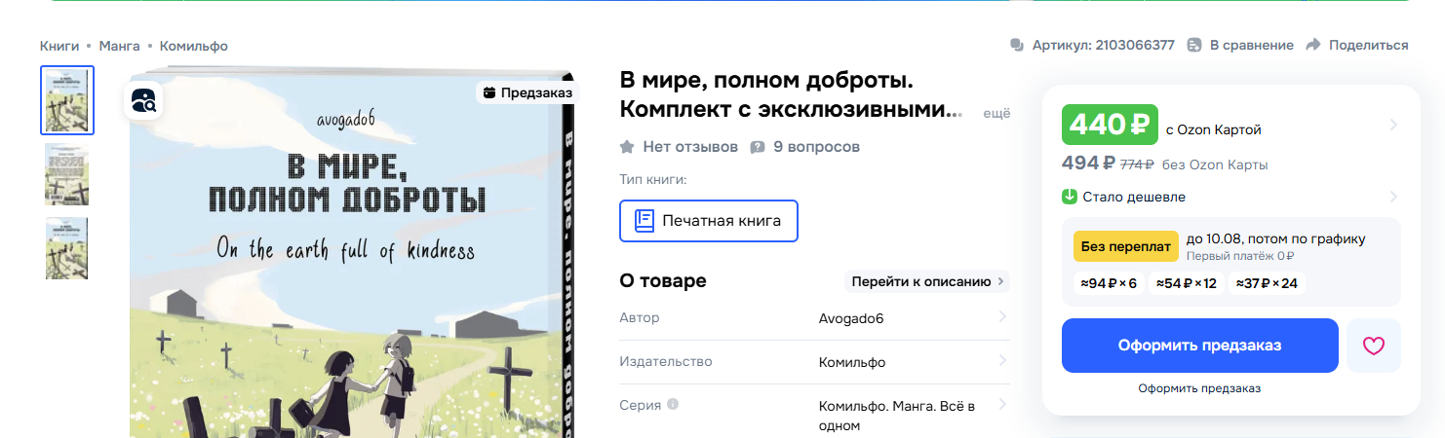The image size is (1445, 438).
Task: Select the second cover thumbnail
Action: pyautogui.click(x=67, y=174)
